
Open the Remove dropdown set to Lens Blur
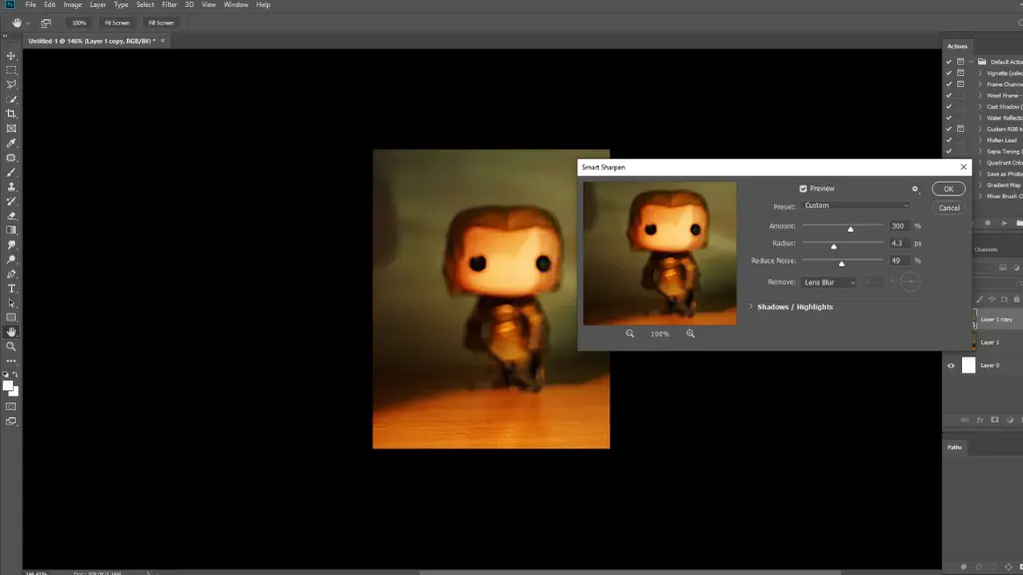coord(828,283)
